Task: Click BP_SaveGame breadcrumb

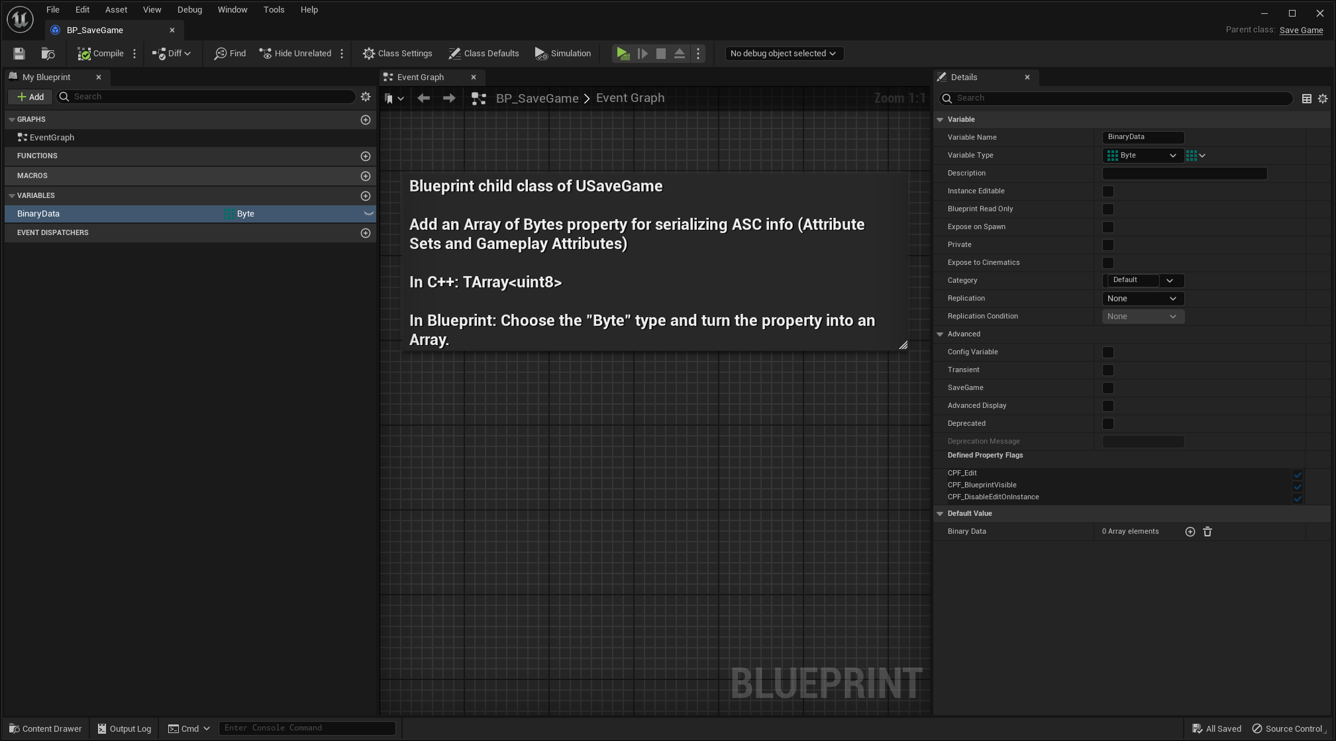Action: pos(537,99)
